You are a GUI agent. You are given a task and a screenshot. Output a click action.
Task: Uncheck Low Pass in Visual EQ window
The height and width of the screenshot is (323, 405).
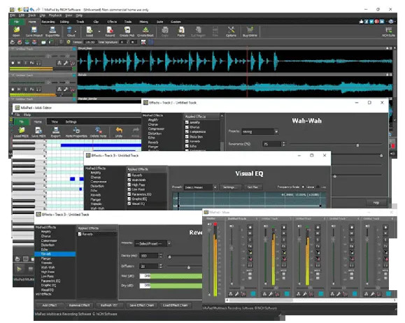pyautogui.click(x=129, y=189)
